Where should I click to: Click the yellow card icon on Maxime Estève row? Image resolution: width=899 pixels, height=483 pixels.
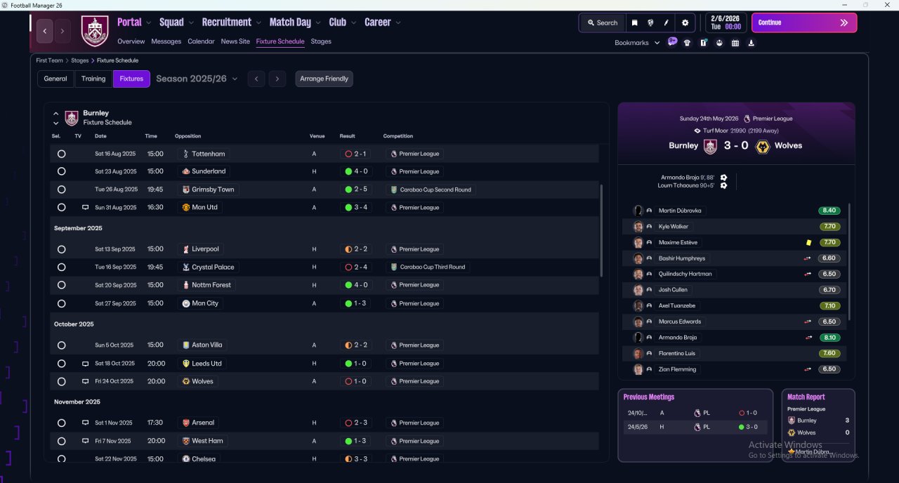click(808, 243)
